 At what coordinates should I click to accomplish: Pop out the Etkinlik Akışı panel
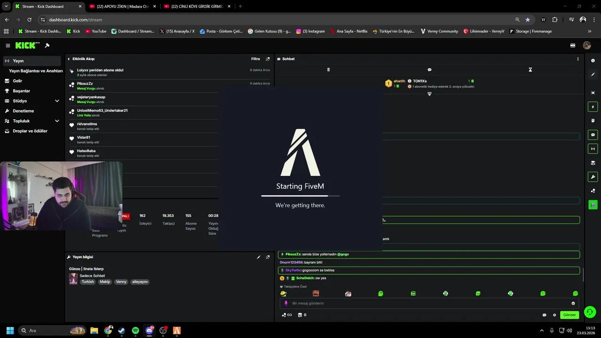[268, 59]
